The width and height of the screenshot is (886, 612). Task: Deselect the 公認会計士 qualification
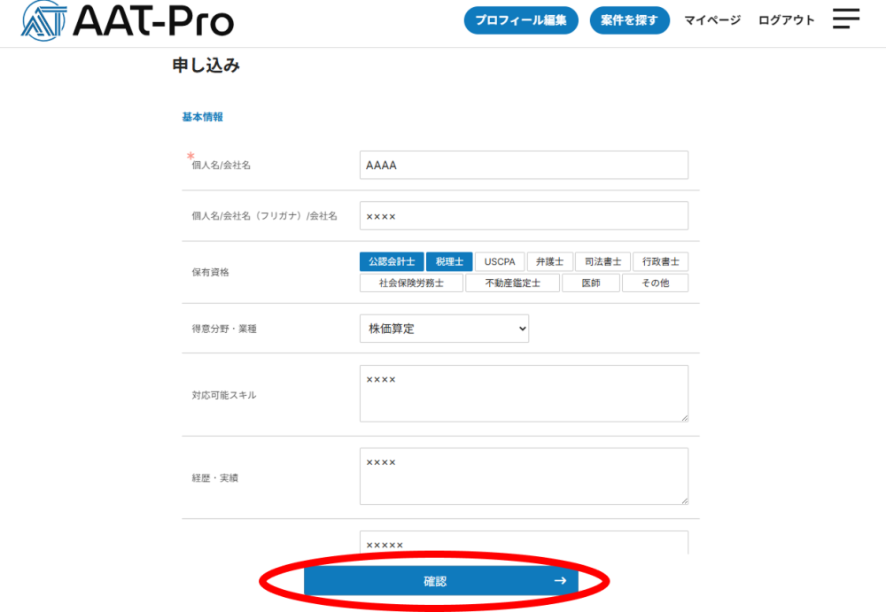(392, 261)
